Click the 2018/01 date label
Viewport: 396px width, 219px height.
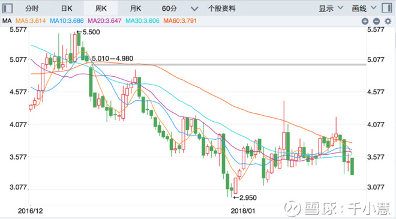pos(243,211)
